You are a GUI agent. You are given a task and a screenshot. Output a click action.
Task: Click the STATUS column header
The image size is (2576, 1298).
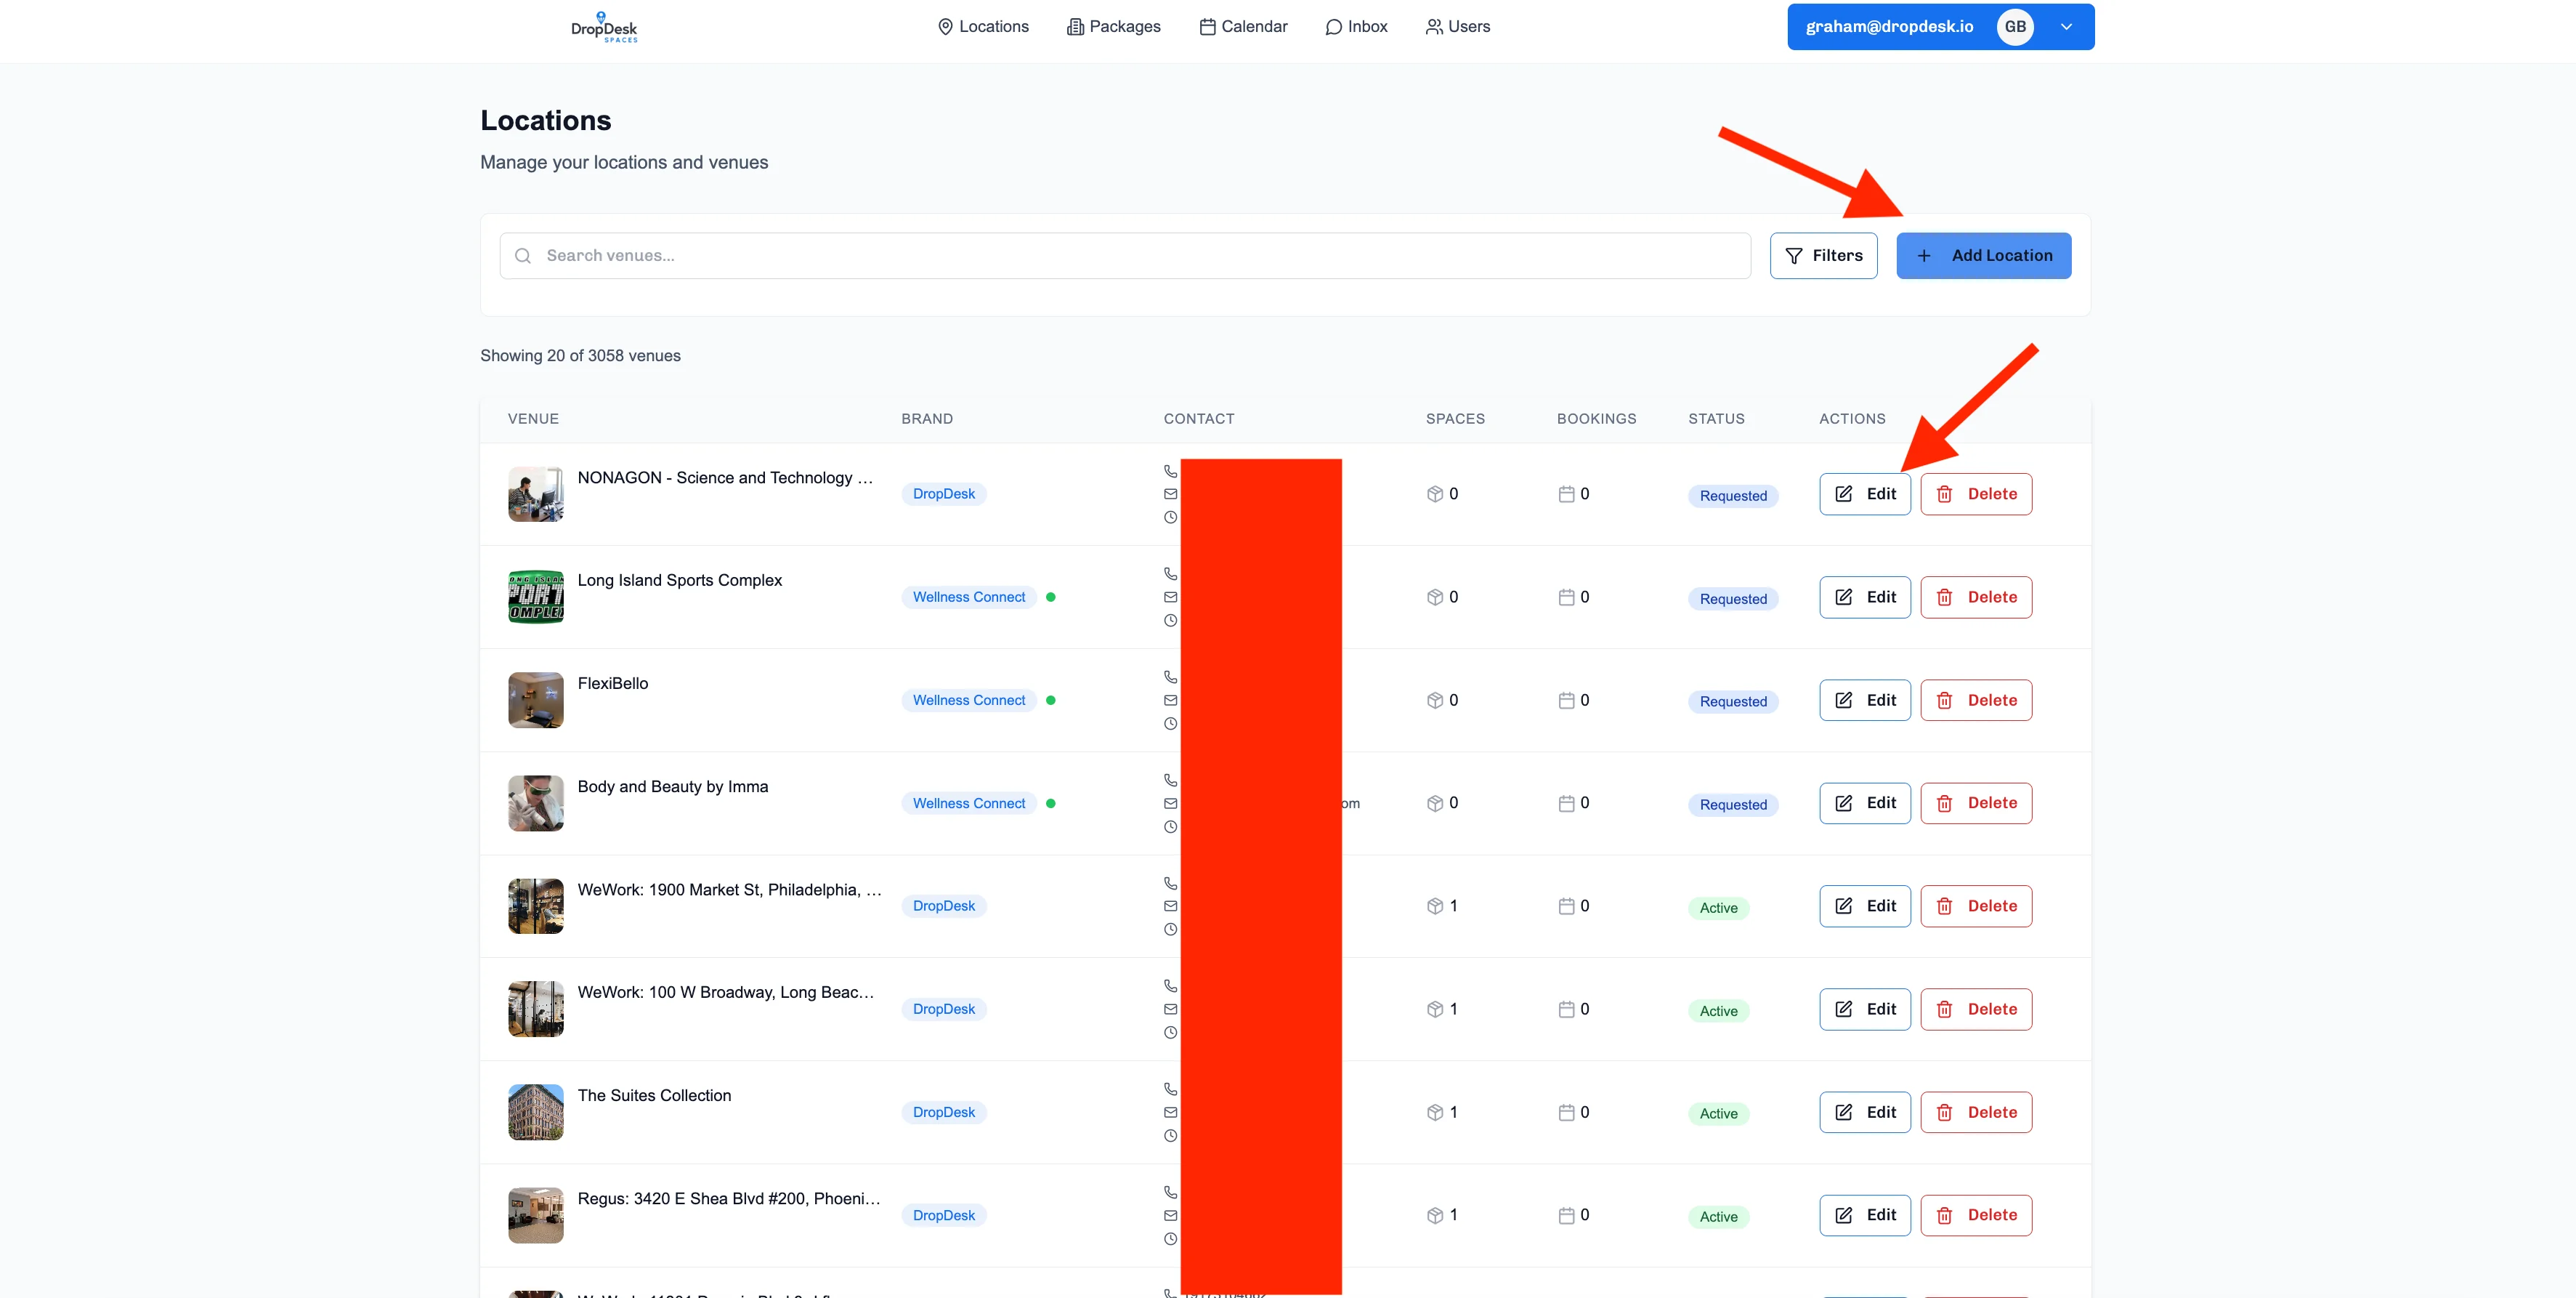[x=1716, y=419]
